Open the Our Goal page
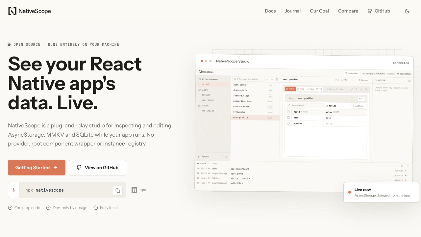Image resolution: width=421 pixels, height=237 pixels. (x=319, y=11)
